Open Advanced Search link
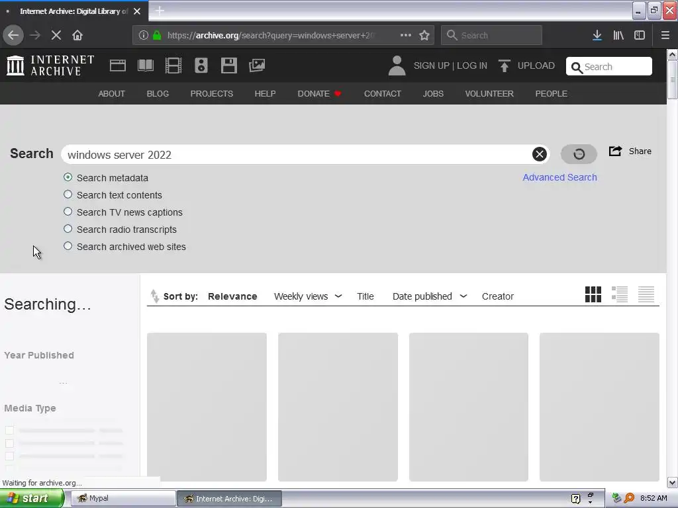Viewport: 678px width, 508px height. (559, 177)
